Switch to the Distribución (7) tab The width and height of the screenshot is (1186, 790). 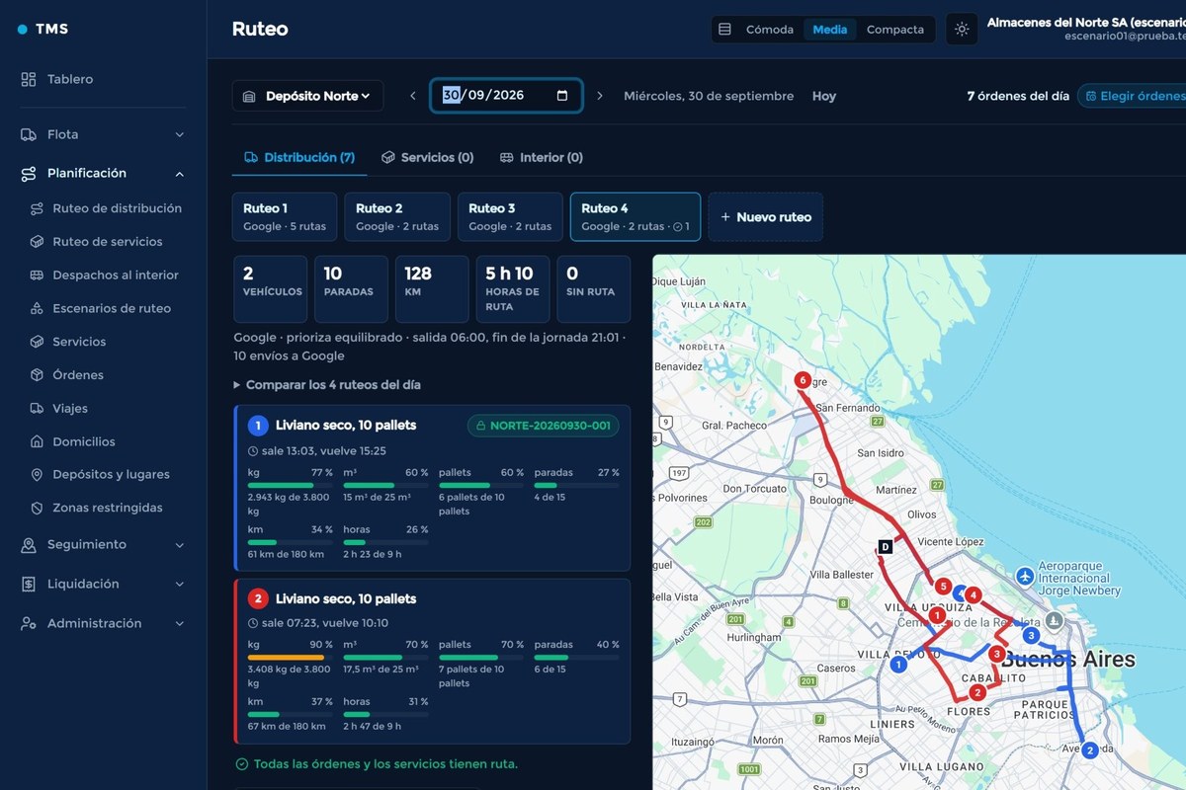coord(299,158)
